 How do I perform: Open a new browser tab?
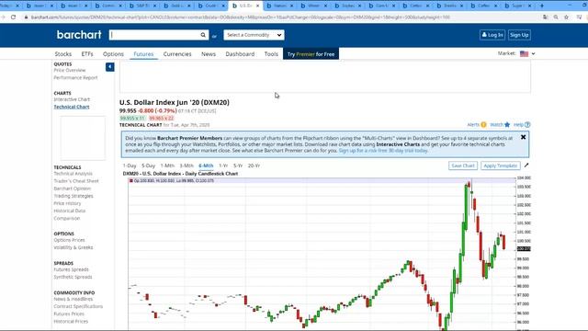(541, 6)
